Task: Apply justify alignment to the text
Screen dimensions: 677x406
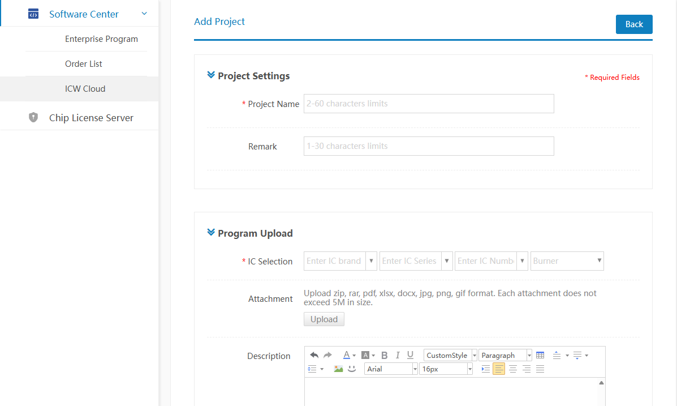Action: click(x=540, y=369)
